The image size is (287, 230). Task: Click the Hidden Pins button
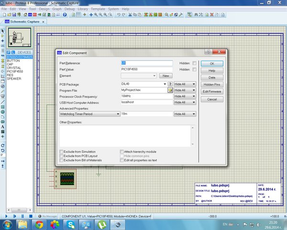[x=212, y=84]
